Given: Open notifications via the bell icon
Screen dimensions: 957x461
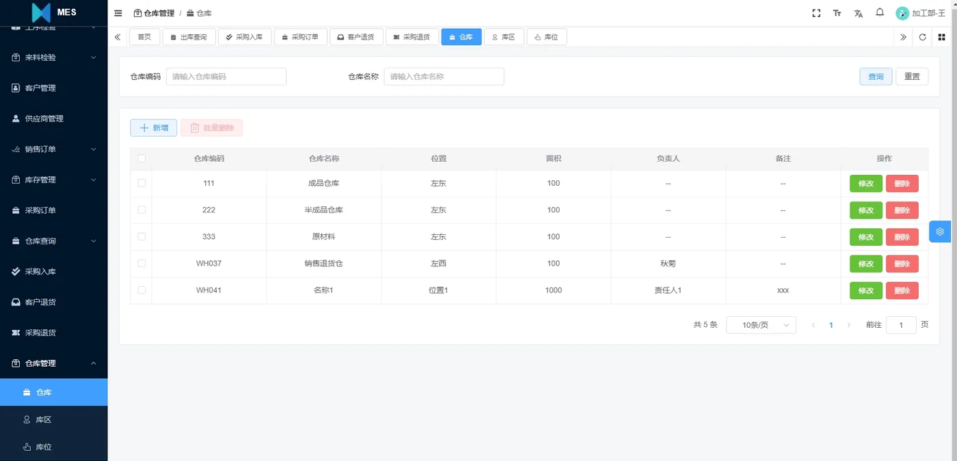Looking at the screenshot, I should click(x=880, y=12).
